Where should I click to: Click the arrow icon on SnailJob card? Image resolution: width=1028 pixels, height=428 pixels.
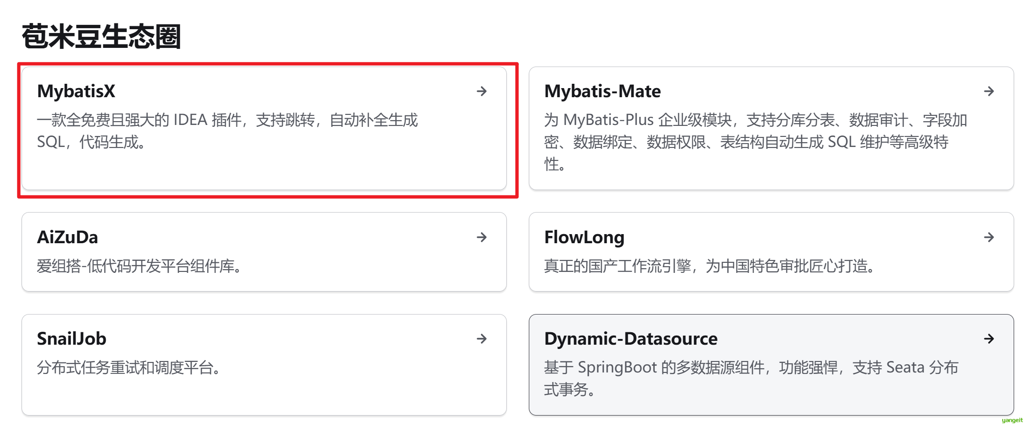[x=482, y=339]
